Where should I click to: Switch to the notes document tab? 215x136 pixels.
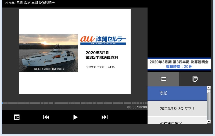195,79
